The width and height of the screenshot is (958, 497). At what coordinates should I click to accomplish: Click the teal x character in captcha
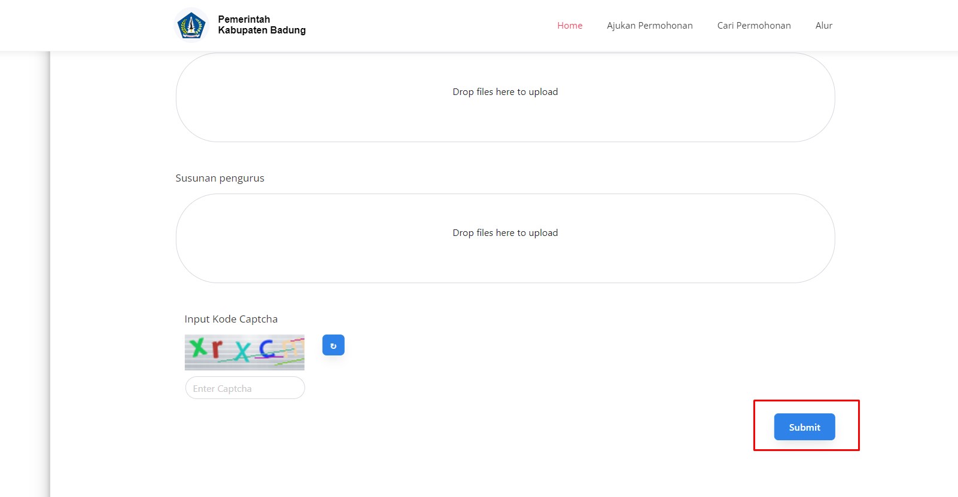(242, 352)
